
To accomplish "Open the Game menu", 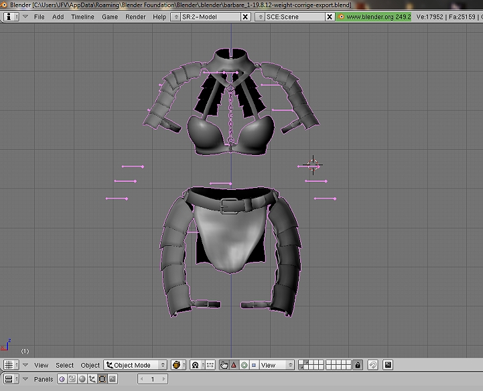I will click(110, 17).
